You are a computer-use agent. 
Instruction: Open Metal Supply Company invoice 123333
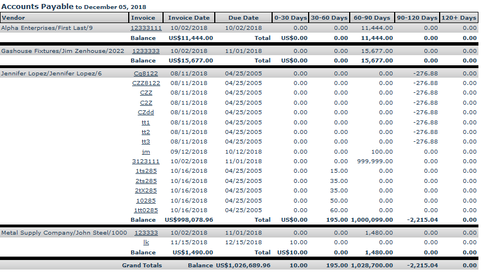click(146, 232)
